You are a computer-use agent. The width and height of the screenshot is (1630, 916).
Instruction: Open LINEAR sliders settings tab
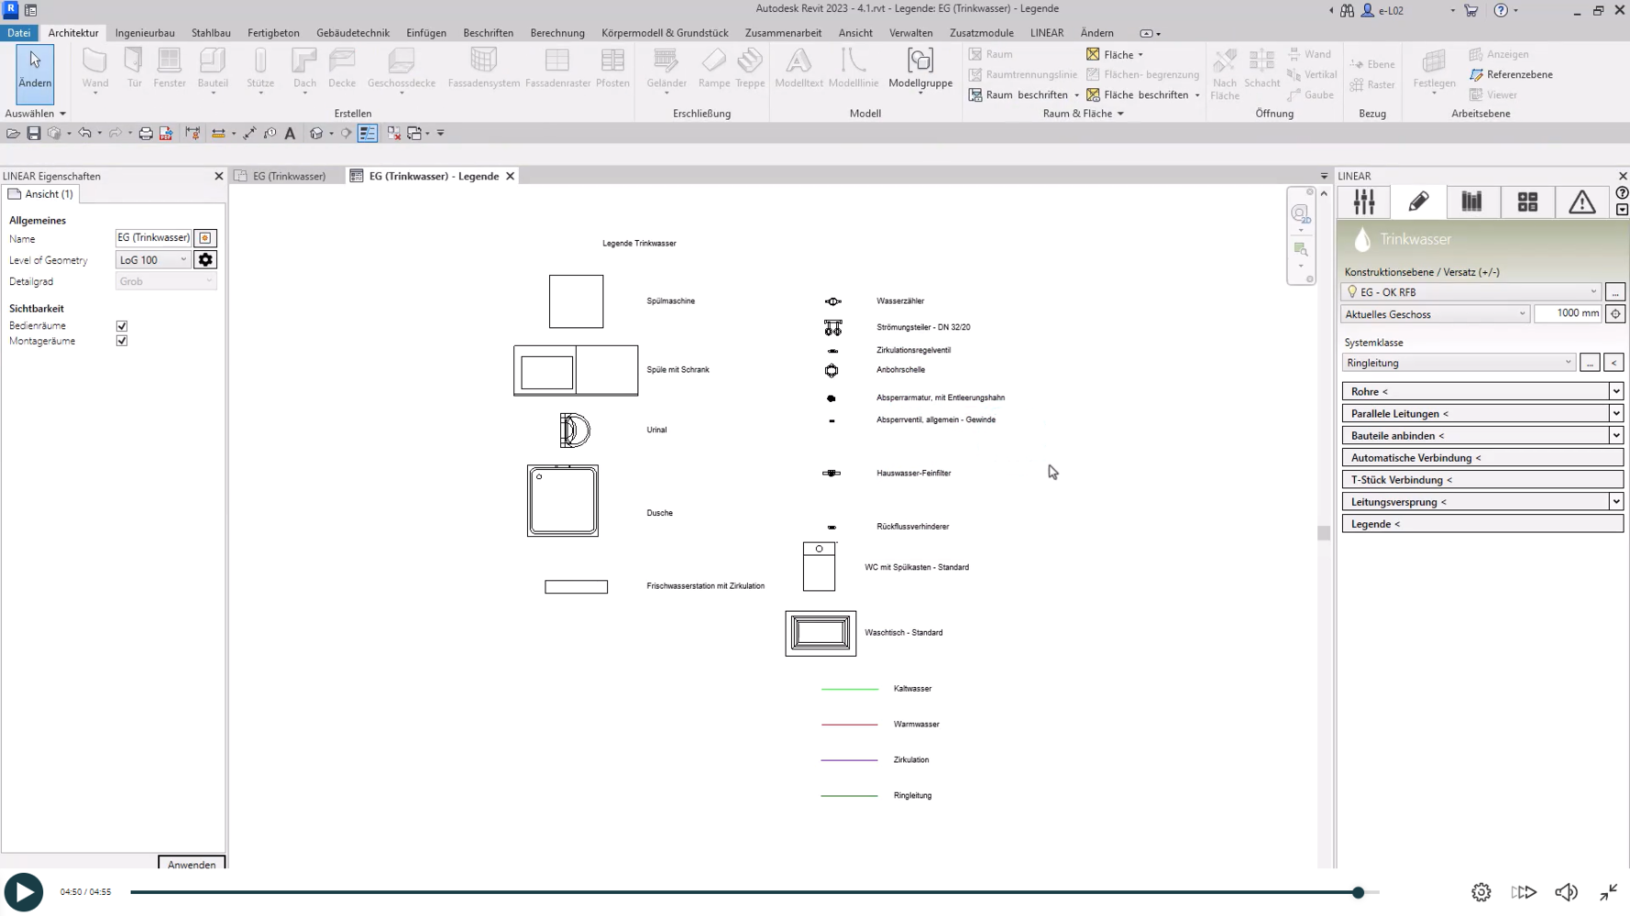1364,202
